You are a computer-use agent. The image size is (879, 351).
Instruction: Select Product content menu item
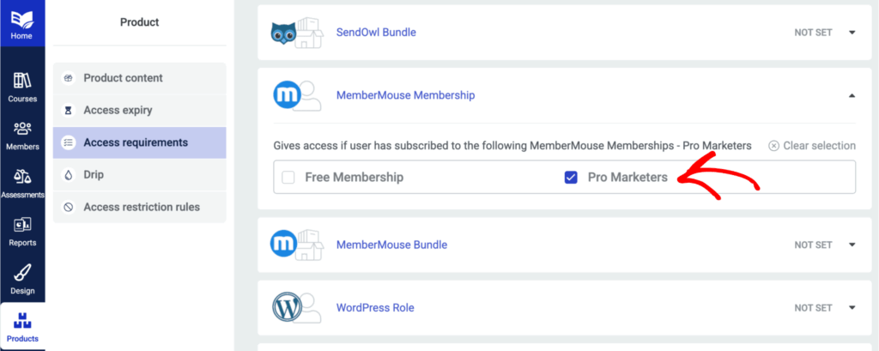coord(123,78)
